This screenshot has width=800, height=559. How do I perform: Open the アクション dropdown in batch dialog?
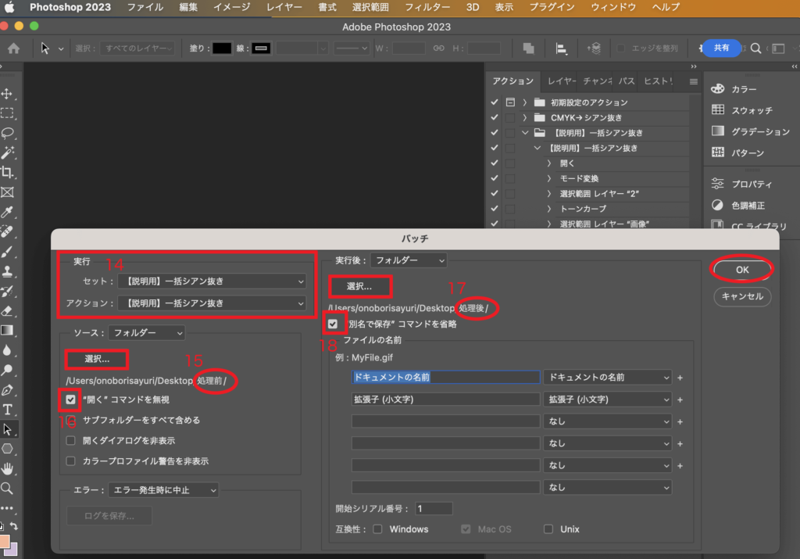[212, 303]
